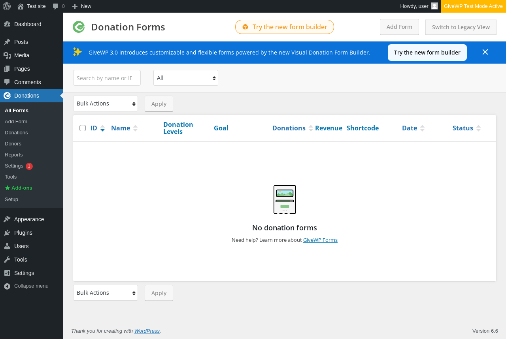Open the New content menu
Viewport: 506px width, 339px height.
coord(81,6)
